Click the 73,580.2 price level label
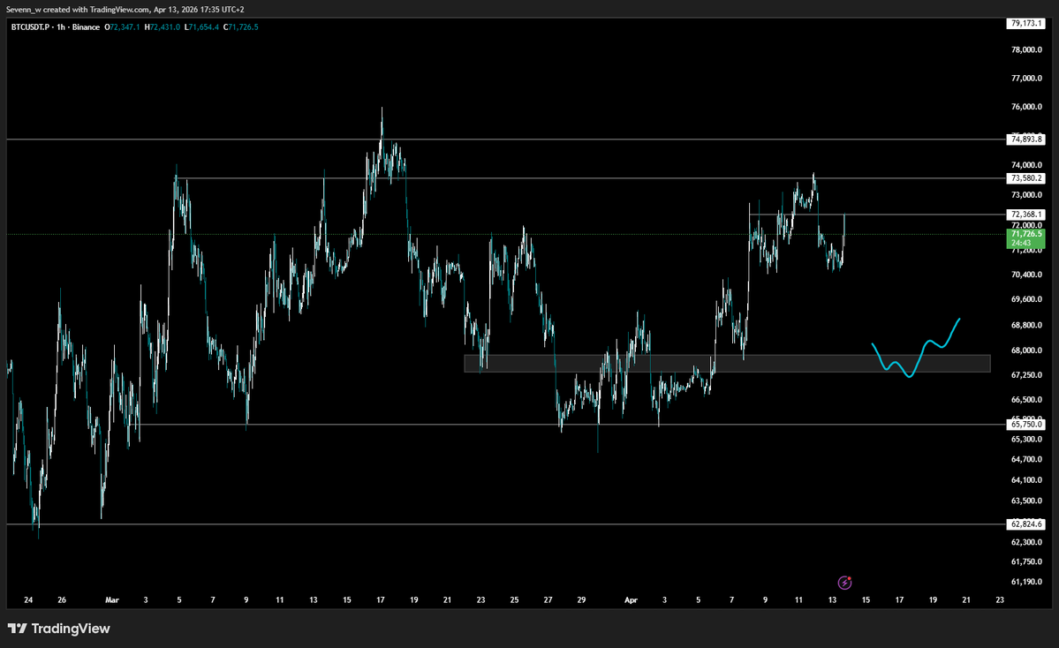 point(1025,178)
